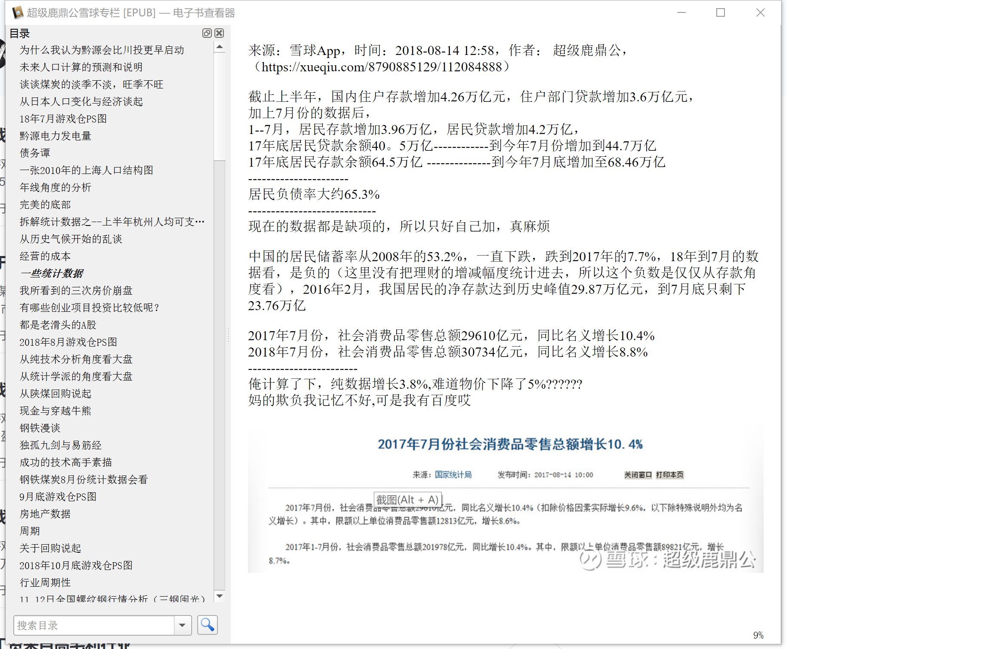Open chapter 成功的技术高手素描
The width and height of the screenshot is (990, 649).
click(x=66, y=462)
